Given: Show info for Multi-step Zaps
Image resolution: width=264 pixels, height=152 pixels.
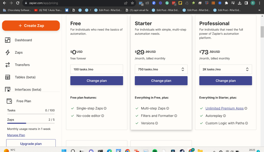Looking at the screenshot, I should [x=168, y=108].
